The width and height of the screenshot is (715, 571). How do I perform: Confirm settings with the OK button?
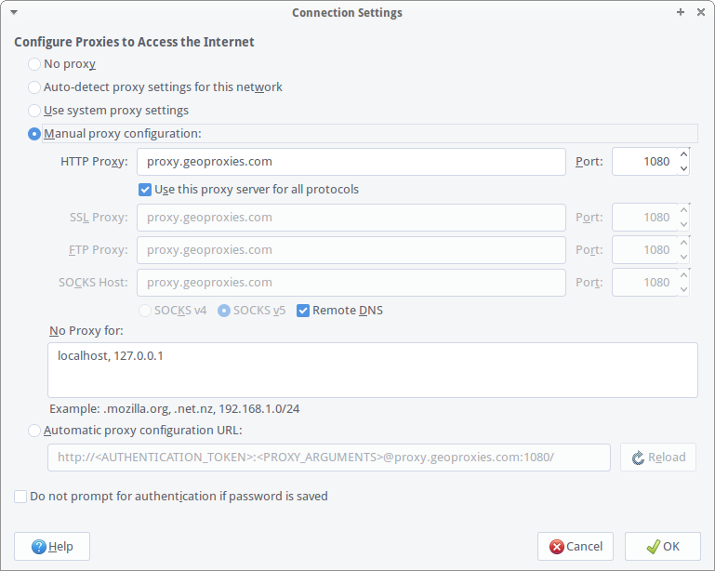(663, 547)
